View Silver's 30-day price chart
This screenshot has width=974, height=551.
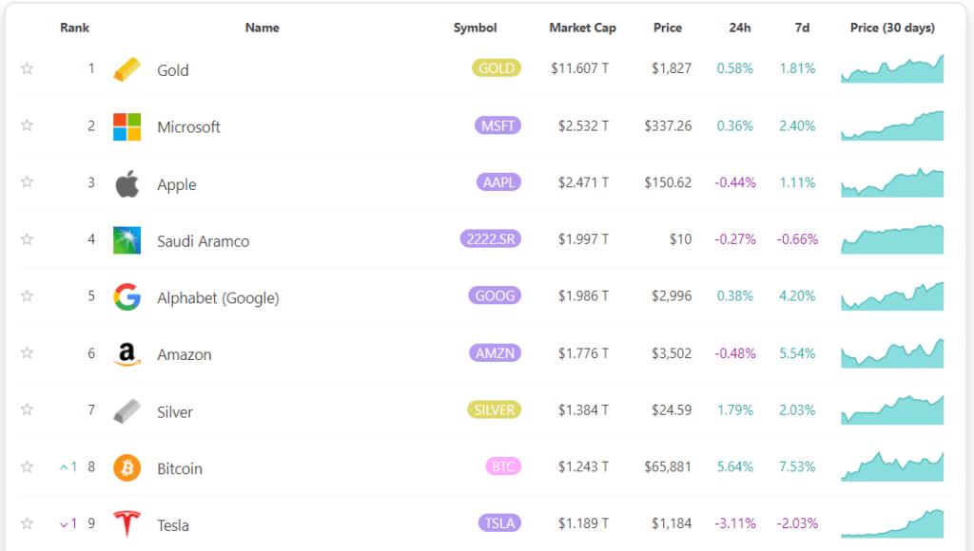(892, 410)
